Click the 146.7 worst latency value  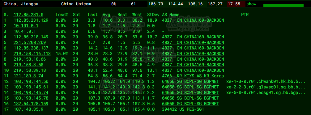tap(138, 92)
